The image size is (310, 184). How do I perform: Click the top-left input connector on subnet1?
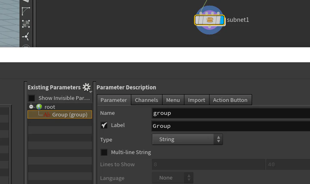click(x=201, y=13)
